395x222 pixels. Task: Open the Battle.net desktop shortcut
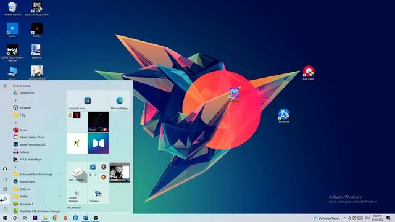point(284,115)
